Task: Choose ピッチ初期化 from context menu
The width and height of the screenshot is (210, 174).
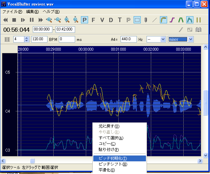Action: 120,158
